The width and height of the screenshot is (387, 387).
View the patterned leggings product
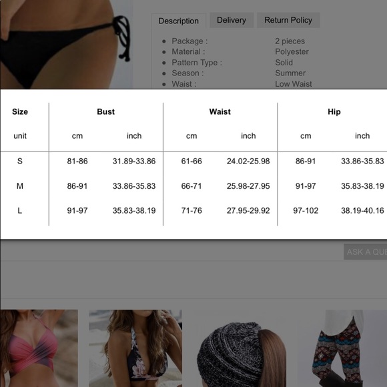pyautogui.click(x=340, y=348)
